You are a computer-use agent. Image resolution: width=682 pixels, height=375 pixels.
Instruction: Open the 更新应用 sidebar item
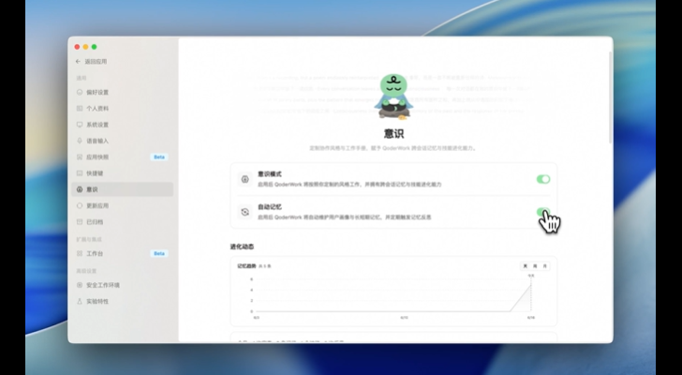coord(122,205)
